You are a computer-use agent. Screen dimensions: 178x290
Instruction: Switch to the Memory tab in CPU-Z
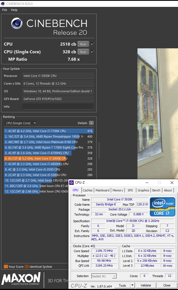[118, 190]
